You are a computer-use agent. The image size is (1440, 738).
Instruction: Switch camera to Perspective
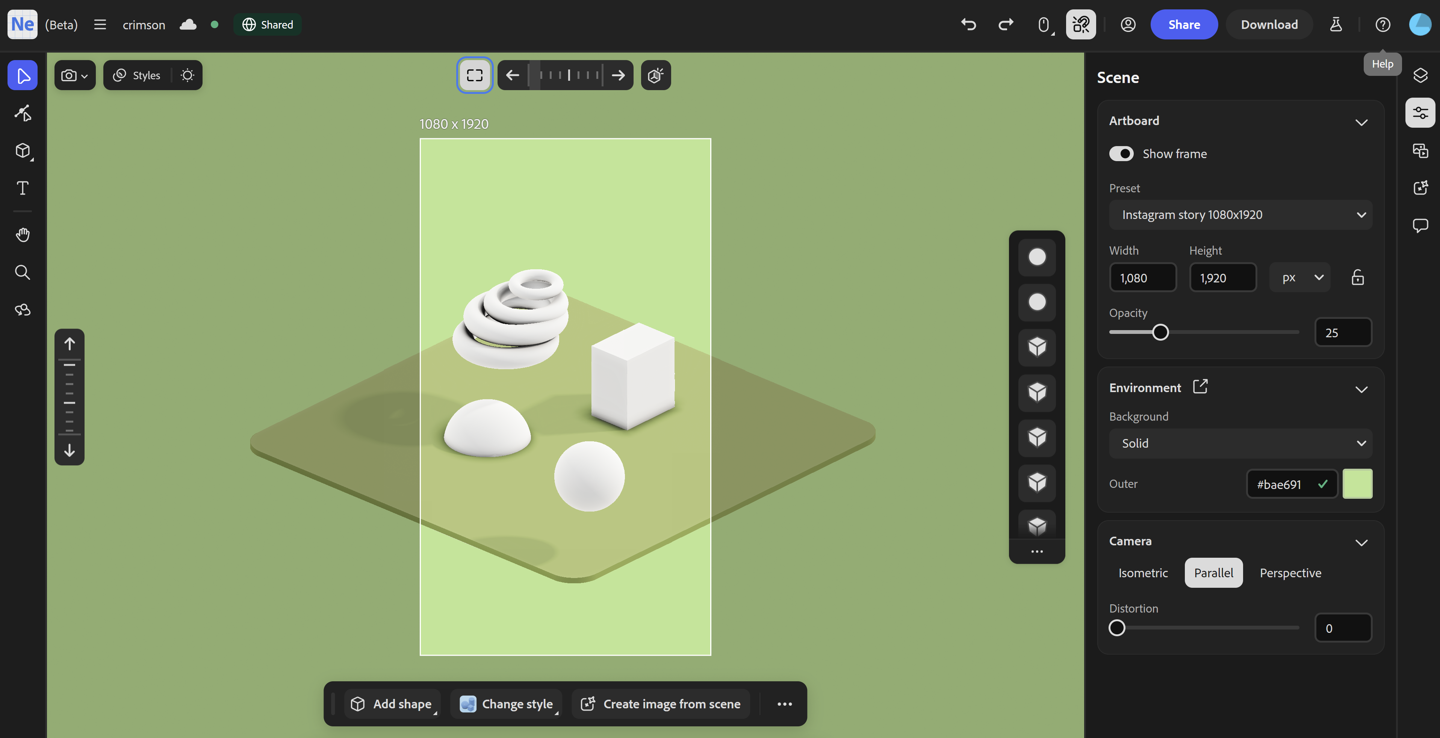pos(1290,573)
